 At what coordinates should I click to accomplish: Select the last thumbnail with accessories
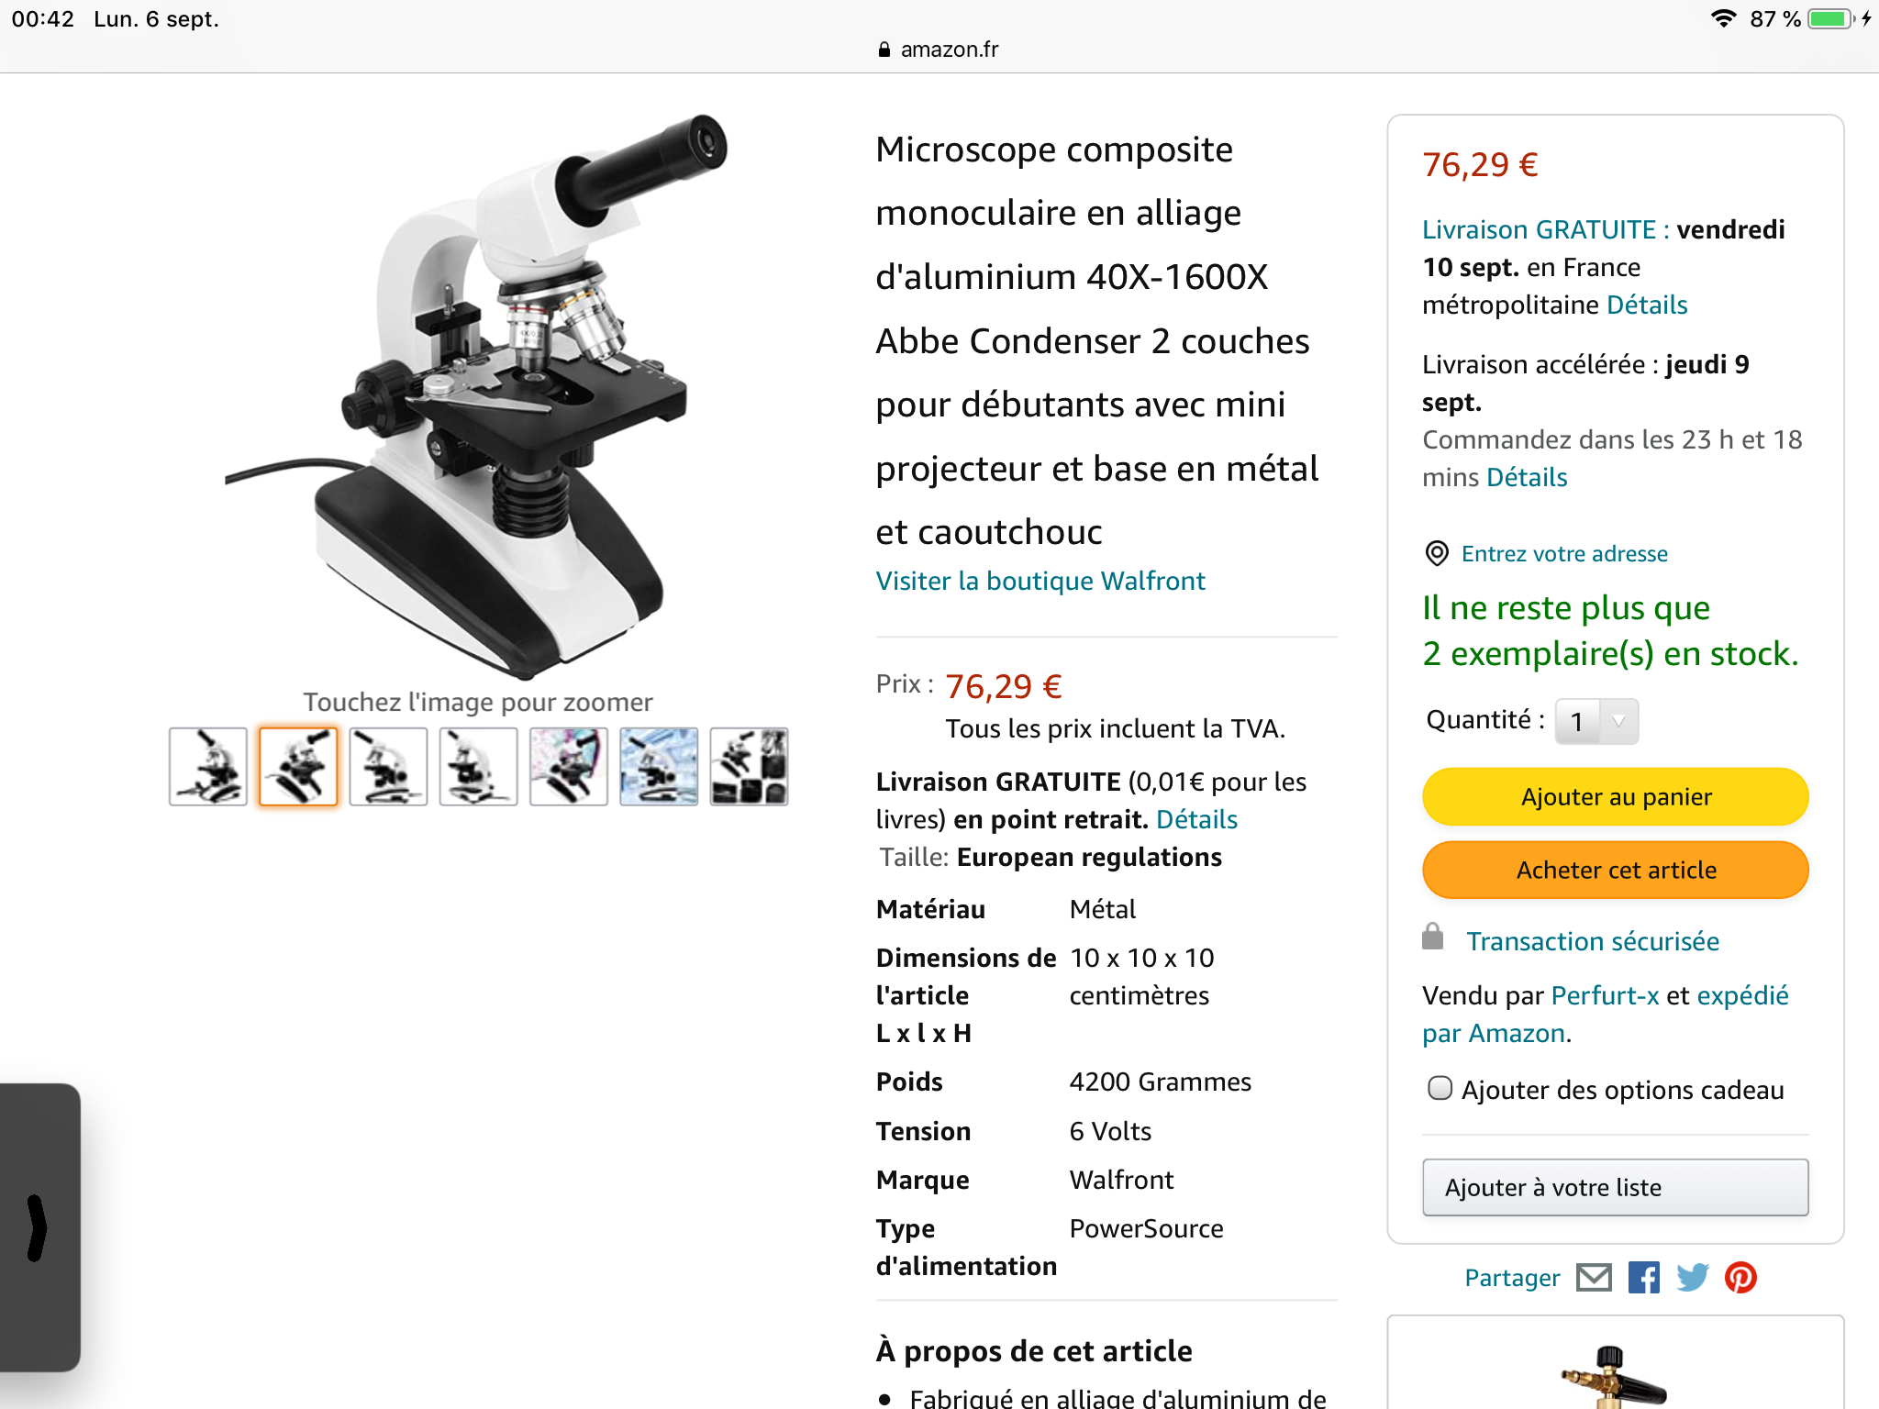pyautogui.click(x=749, y=767)
